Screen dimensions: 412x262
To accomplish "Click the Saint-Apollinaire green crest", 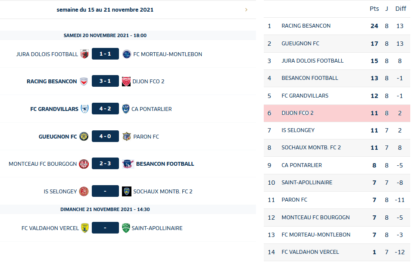I will click(126, 228).
